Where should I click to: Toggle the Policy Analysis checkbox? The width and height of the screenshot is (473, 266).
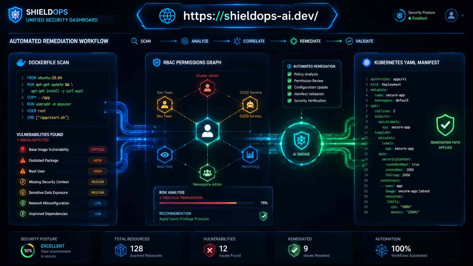pyautogui.click(x=289, y=74)
